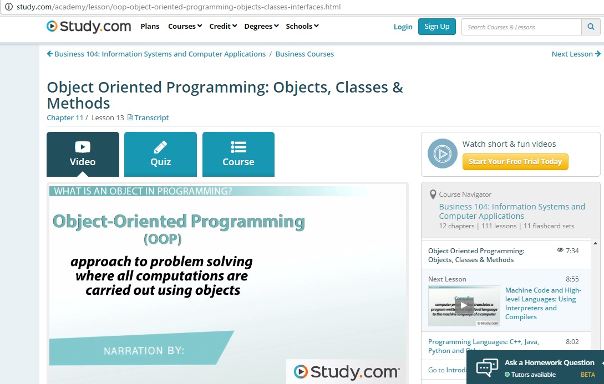Click the Login link

tap(403, 27)
